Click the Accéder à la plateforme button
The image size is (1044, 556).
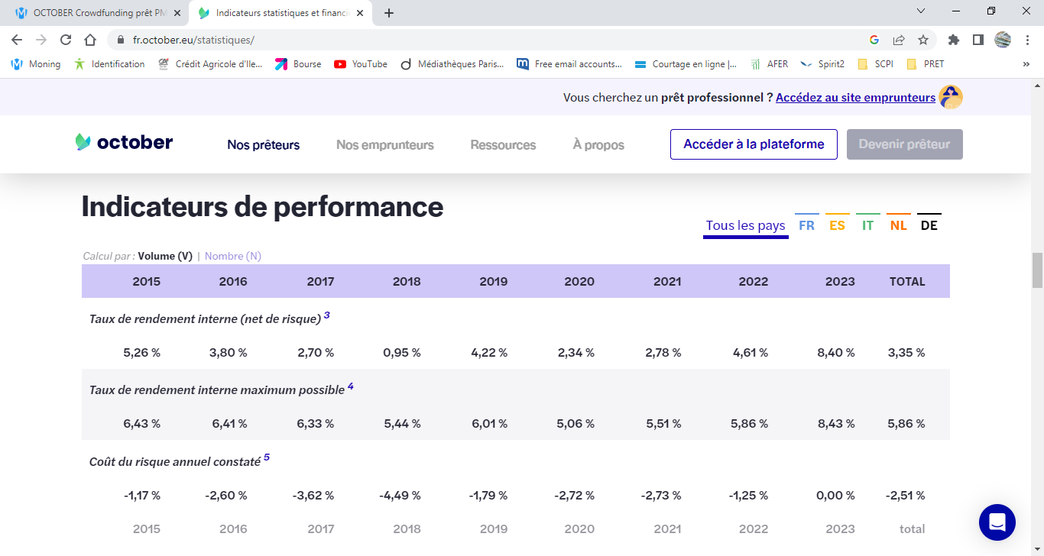point(754,144)
